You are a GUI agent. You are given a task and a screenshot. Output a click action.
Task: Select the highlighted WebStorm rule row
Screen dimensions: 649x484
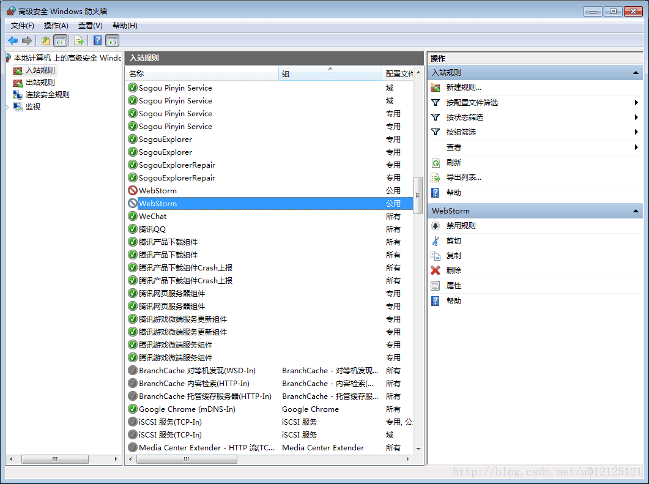pyautogui.click(x=270, y=203)
